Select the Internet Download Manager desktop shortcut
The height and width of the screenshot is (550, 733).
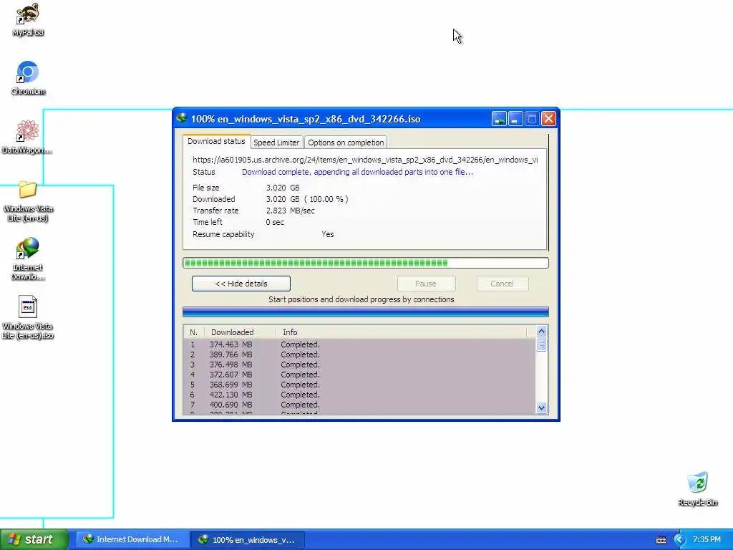coord(28,259)
